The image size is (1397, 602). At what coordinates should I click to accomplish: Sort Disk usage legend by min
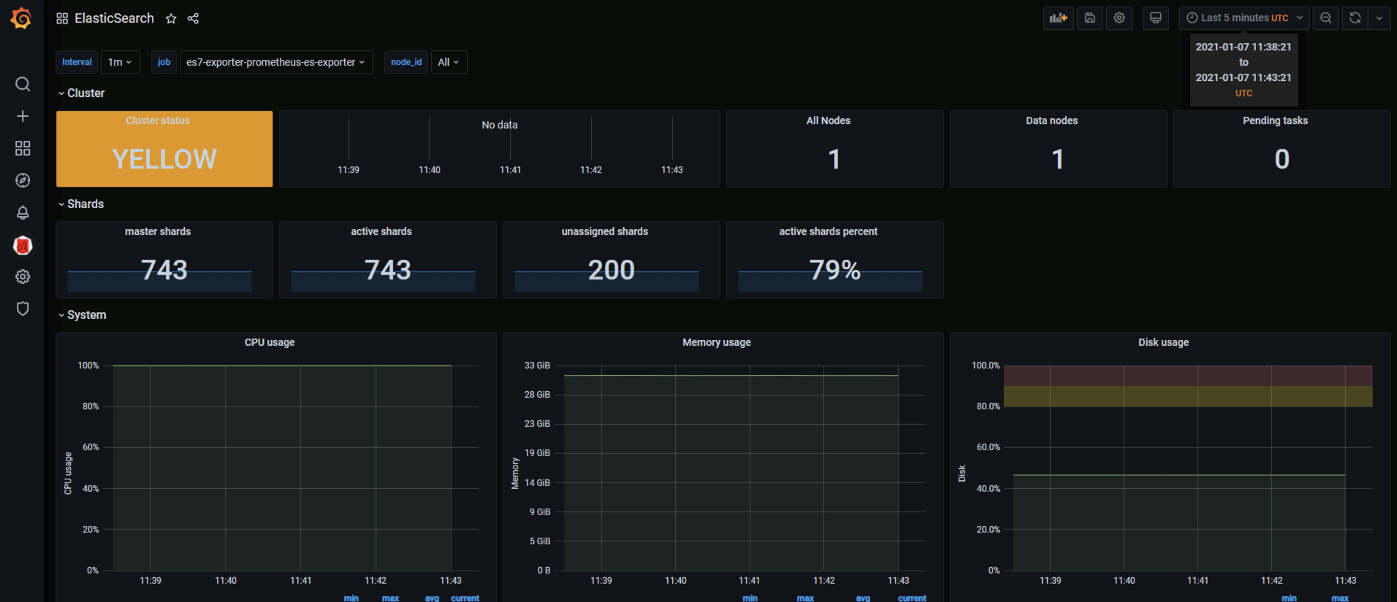(1290, 598)
